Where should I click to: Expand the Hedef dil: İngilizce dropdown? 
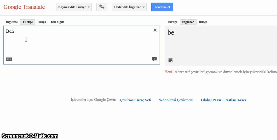click(129, 7)
